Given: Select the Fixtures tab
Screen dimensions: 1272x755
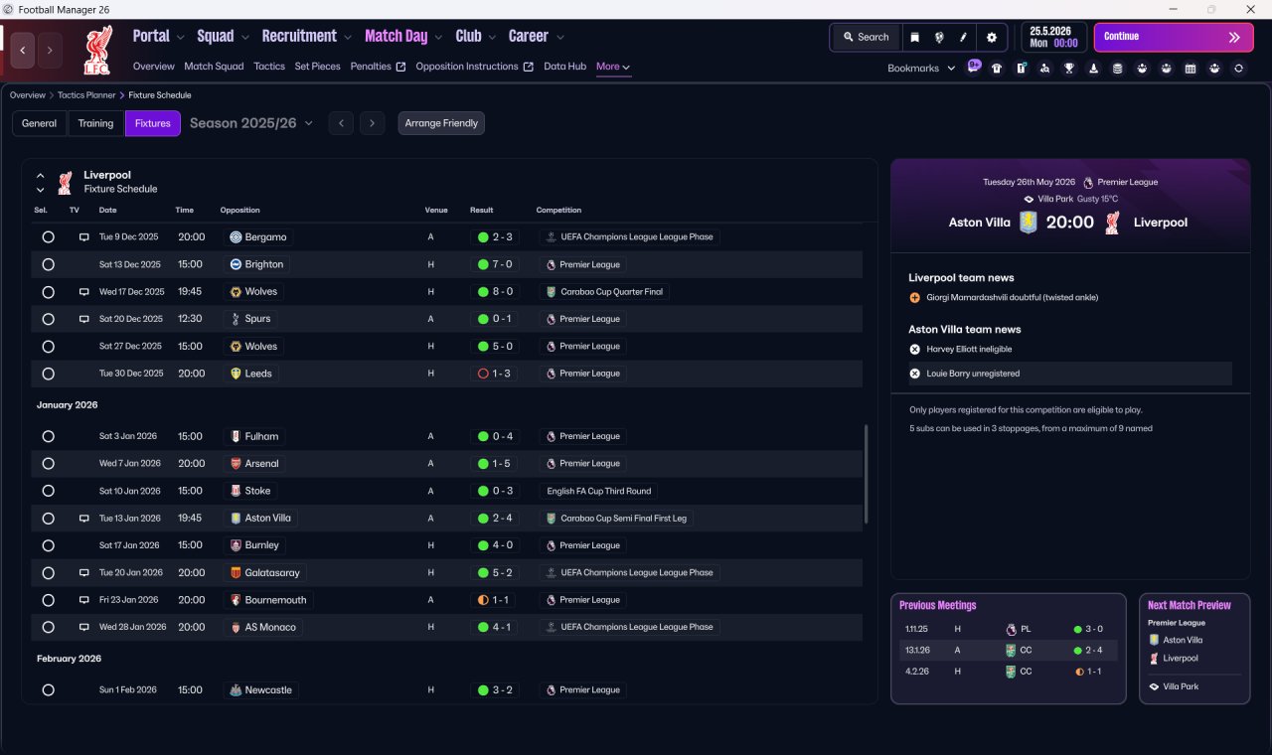Looking at the screenshot, I should (153, 123).
